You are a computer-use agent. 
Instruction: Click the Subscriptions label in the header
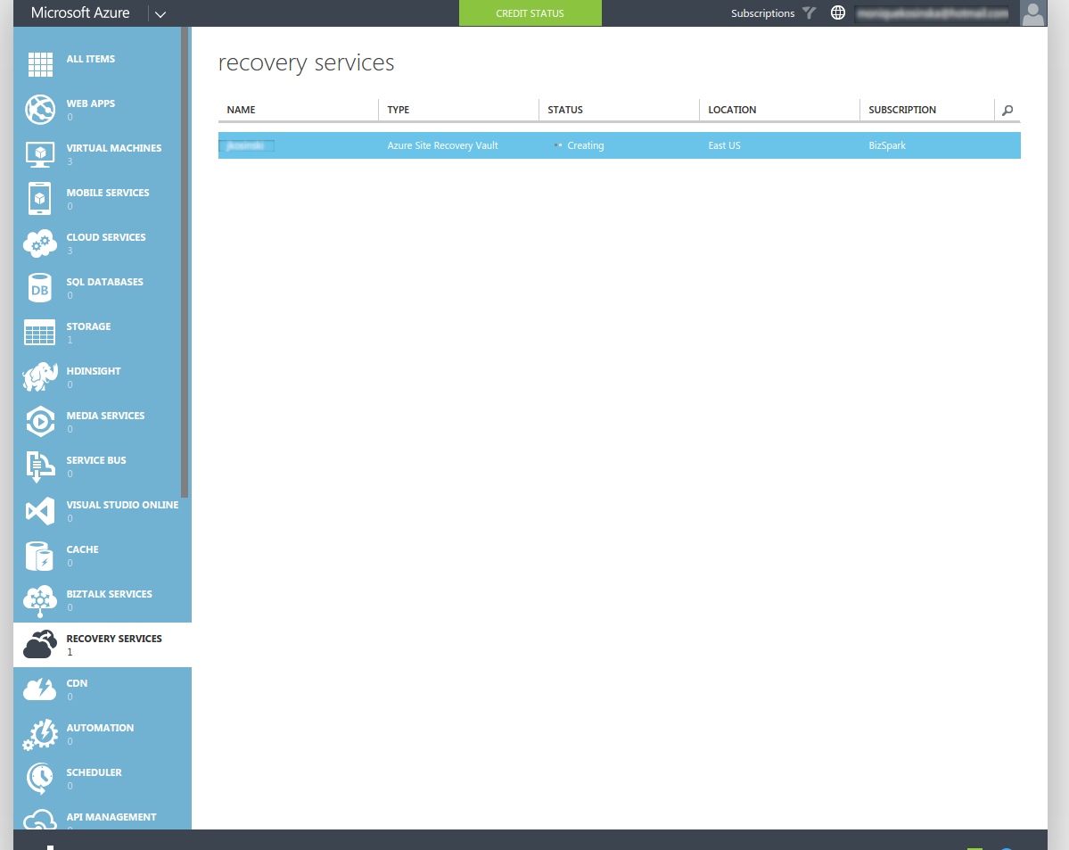tap(763, 13)
